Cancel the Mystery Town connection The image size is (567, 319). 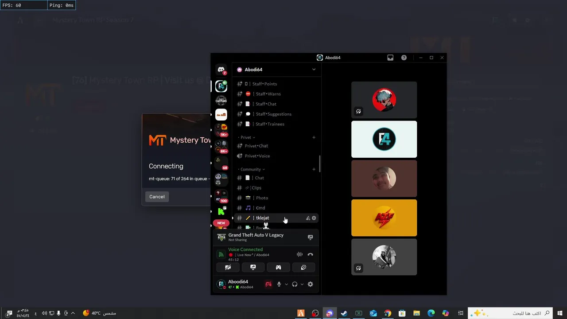tap(157, 197)
